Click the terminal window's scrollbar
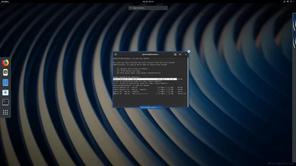296x166 pixels. (188, 82)
